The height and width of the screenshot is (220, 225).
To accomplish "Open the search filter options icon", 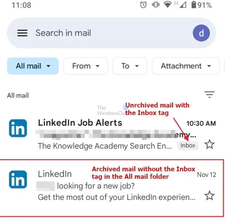I will pyautogui.click(x=209, y=94).
